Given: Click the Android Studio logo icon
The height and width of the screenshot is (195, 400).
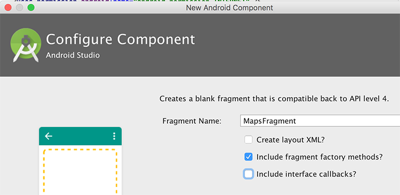Looking at the screenshot, I should [26, 45].
